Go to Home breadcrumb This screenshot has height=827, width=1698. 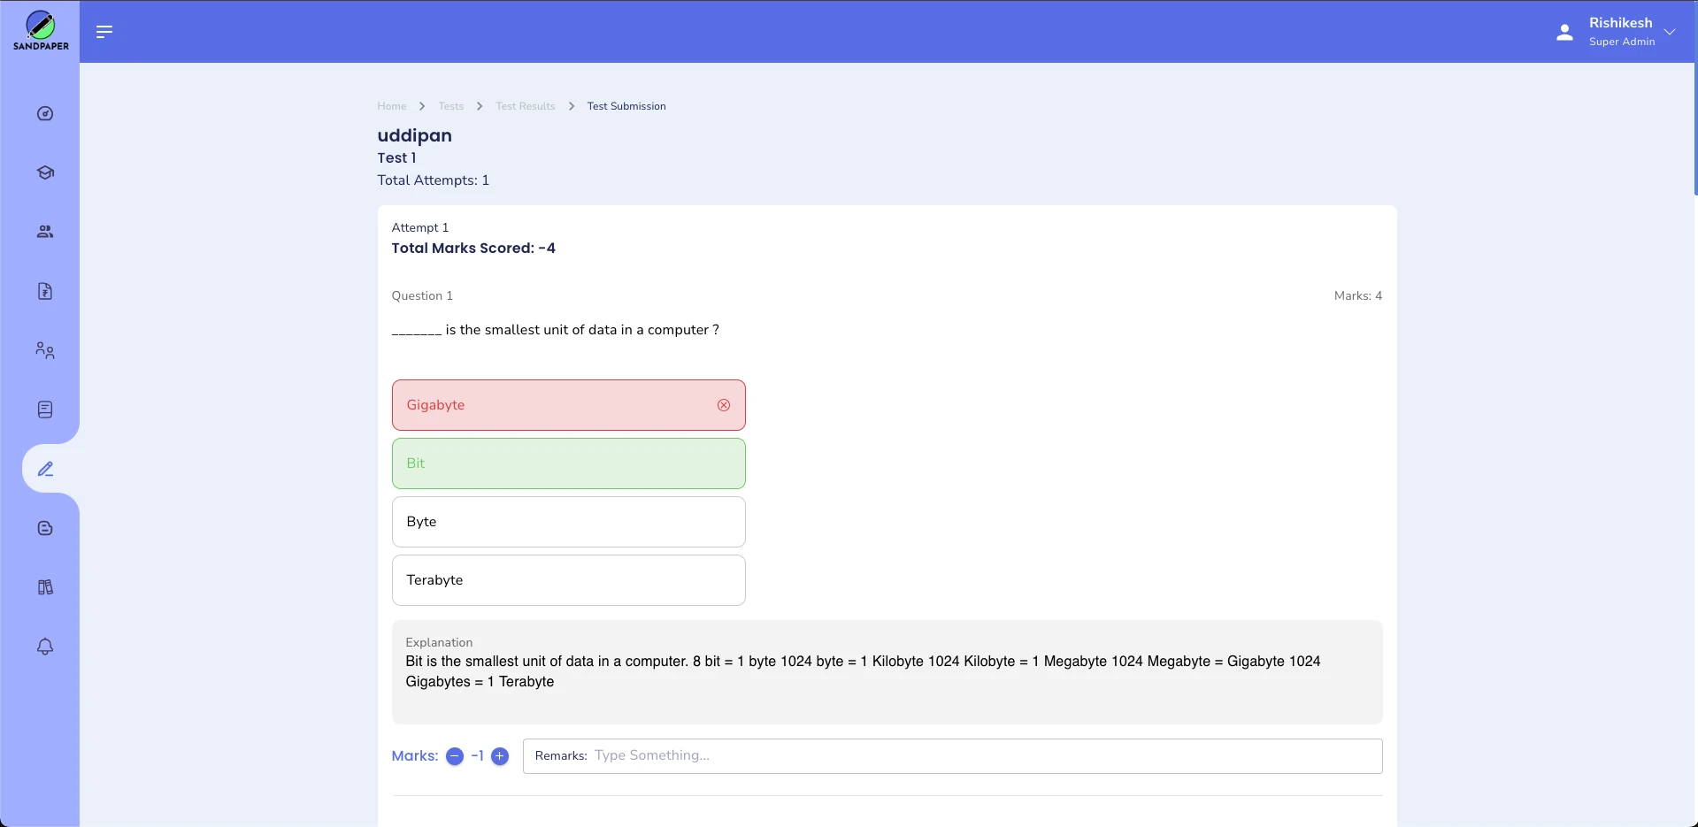[x=391, y=106]
